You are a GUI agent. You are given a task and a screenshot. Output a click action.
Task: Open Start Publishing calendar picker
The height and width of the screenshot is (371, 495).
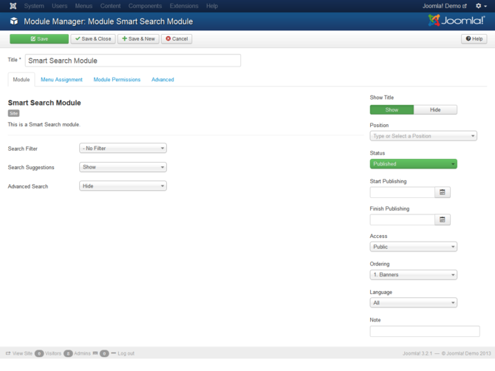(443, 192)
